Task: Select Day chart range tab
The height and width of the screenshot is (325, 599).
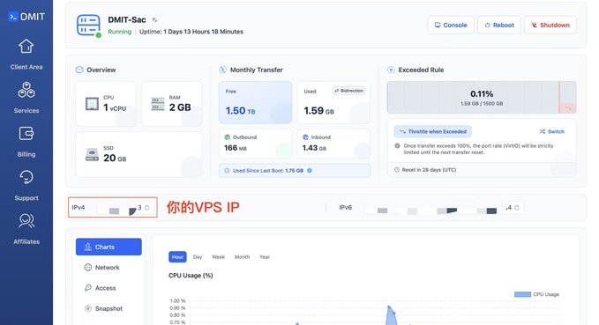Action: pos(198,257)
